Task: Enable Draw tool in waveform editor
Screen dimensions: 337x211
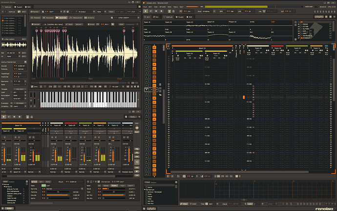Action: (x=69, y=24)
